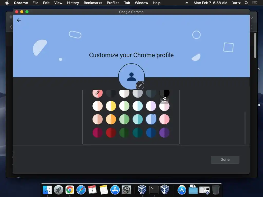This screenshot has width=263, height=197.
Task: Click the Dartz user name in menu bar
Action: (x=236, y=3)
